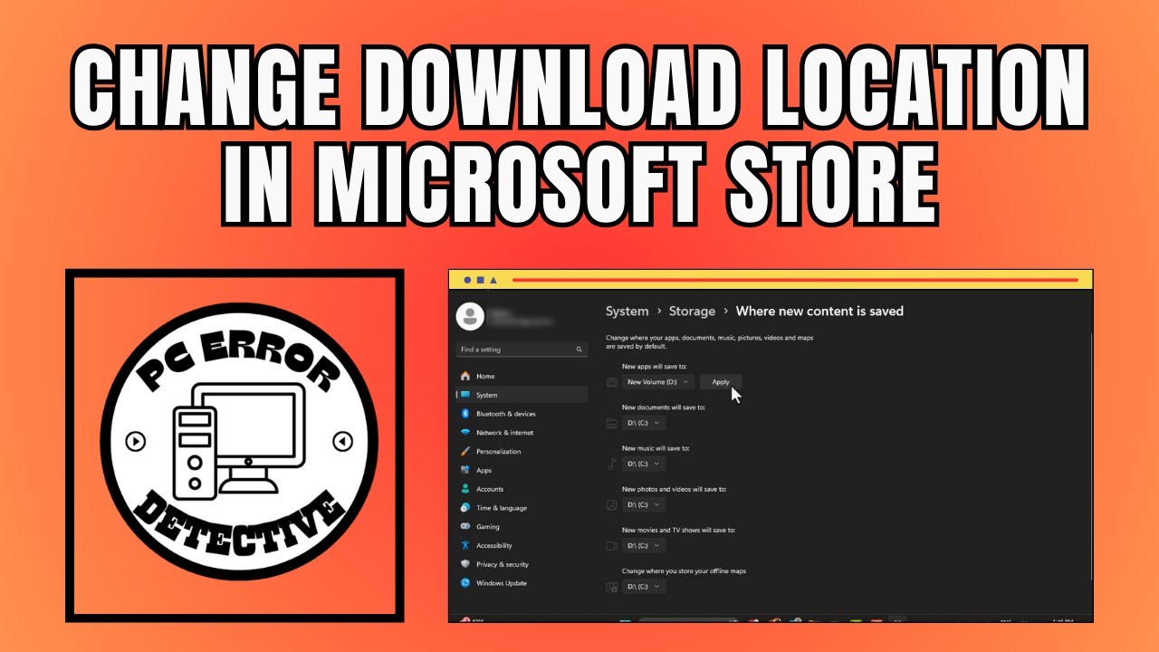Click the Accessibility figure icon
The height and width of the screenshot is (652, 1159).
465,545
